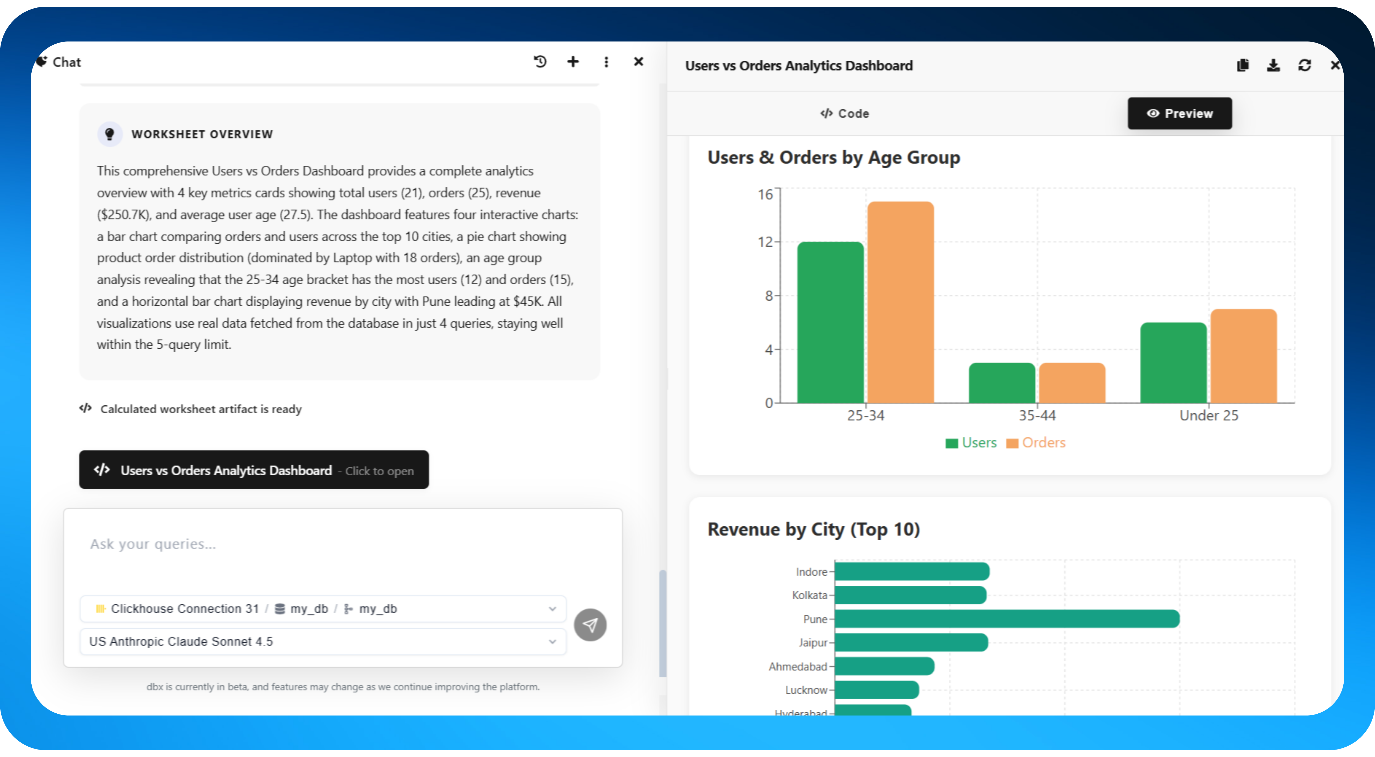
Task: Open the Users vs Orders Analytics Dashboard artifact
Action: (x=253, y=470)
